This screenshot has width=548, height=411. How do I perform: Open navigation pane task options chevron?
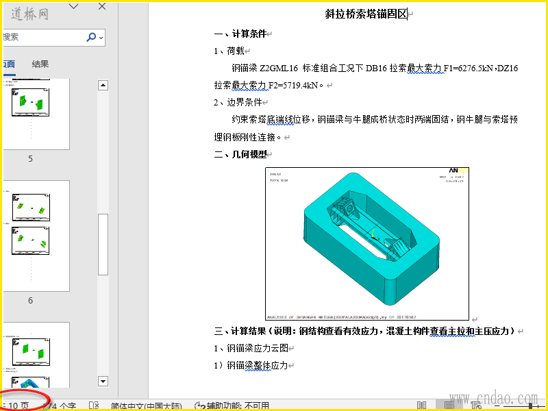click(74, 6)
